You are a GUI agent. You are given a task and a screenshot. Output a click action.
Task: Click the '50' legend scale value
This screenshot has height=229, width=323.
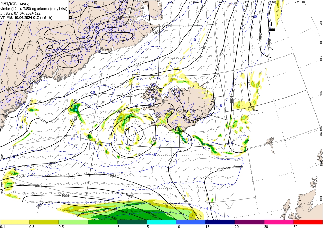click(296, 227)
